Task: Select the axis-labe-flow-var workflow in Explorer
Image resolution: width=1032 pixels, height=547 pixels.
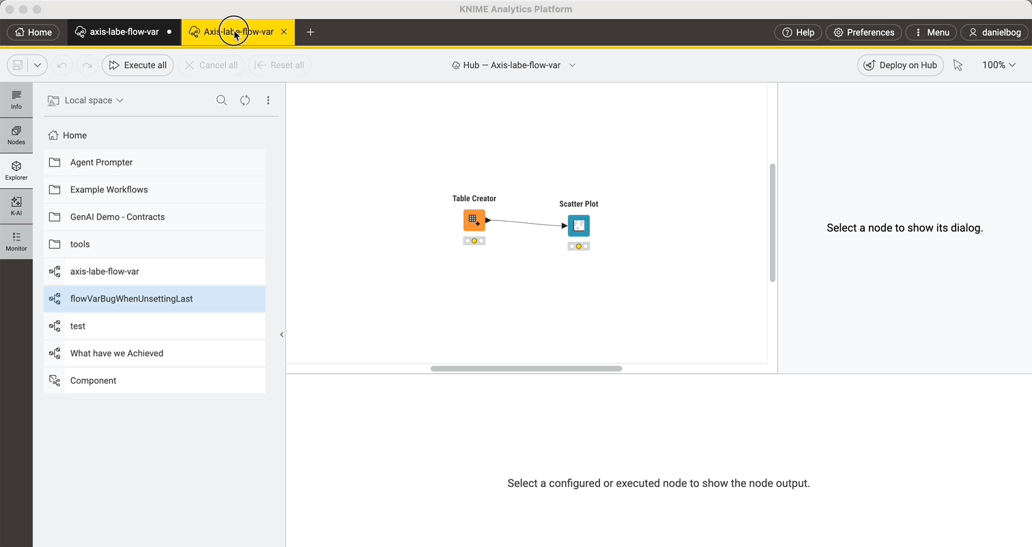Action: [154, 271]
